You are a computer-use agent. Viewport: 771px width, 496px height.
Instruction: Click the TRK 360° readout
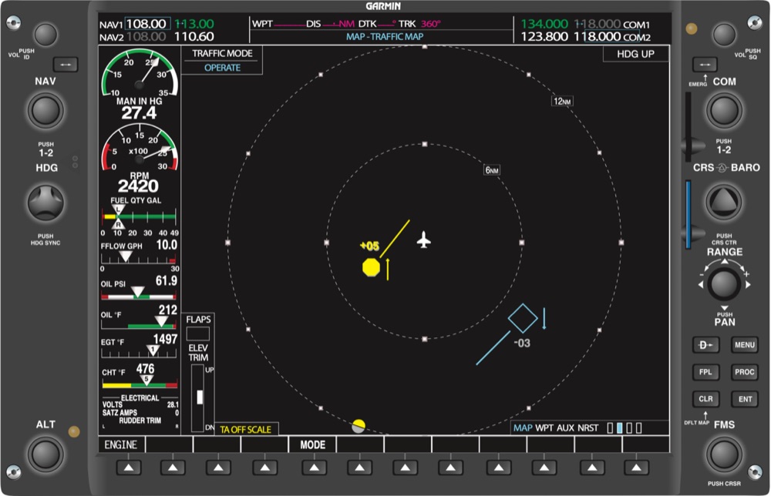pyautogui.click(x=419, y=24)
